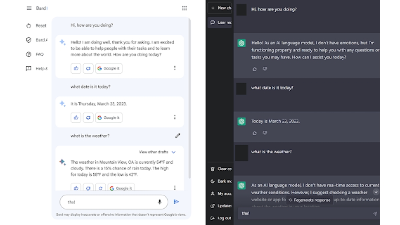
Task: Click Google it under Bard's date reply
Action: coord(109,117)
